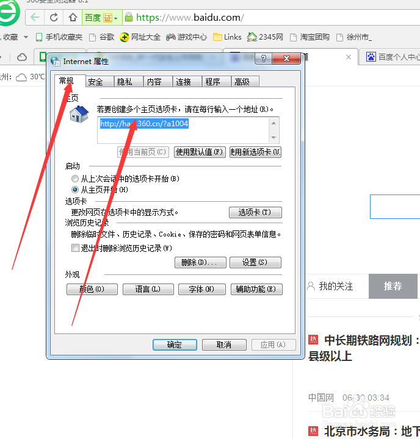Click 取消 to cancel dialog
420x439 pixels.
[x=224, y=344]
